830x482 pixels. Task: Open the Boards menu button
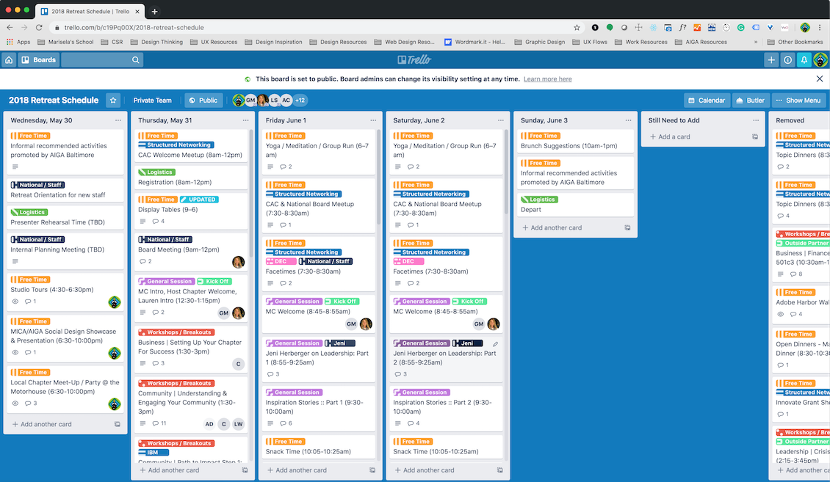pos(39,59)
